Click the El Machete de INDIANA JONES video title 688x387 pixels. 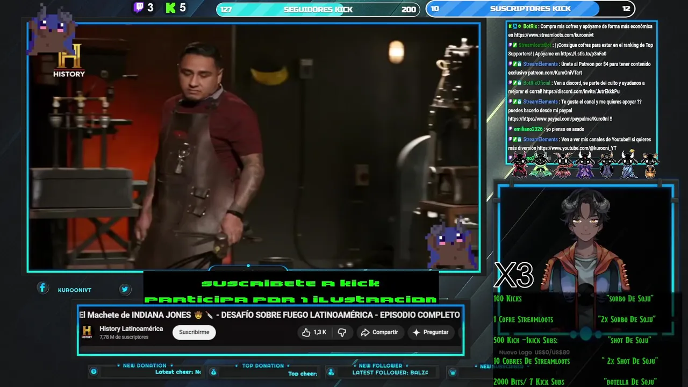tap(269, 314)
